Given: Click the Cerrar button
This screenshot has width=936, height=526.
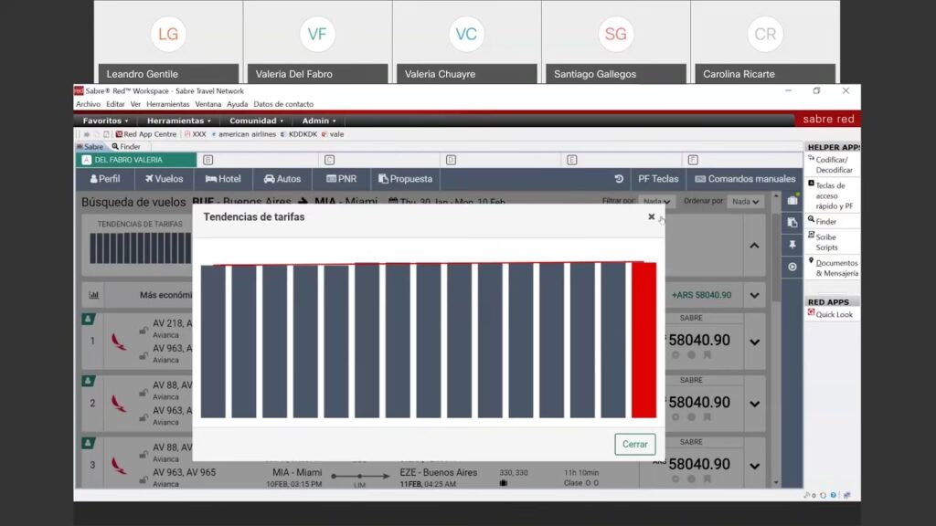Looking at the screenshot, I should [x=634, y=444].
